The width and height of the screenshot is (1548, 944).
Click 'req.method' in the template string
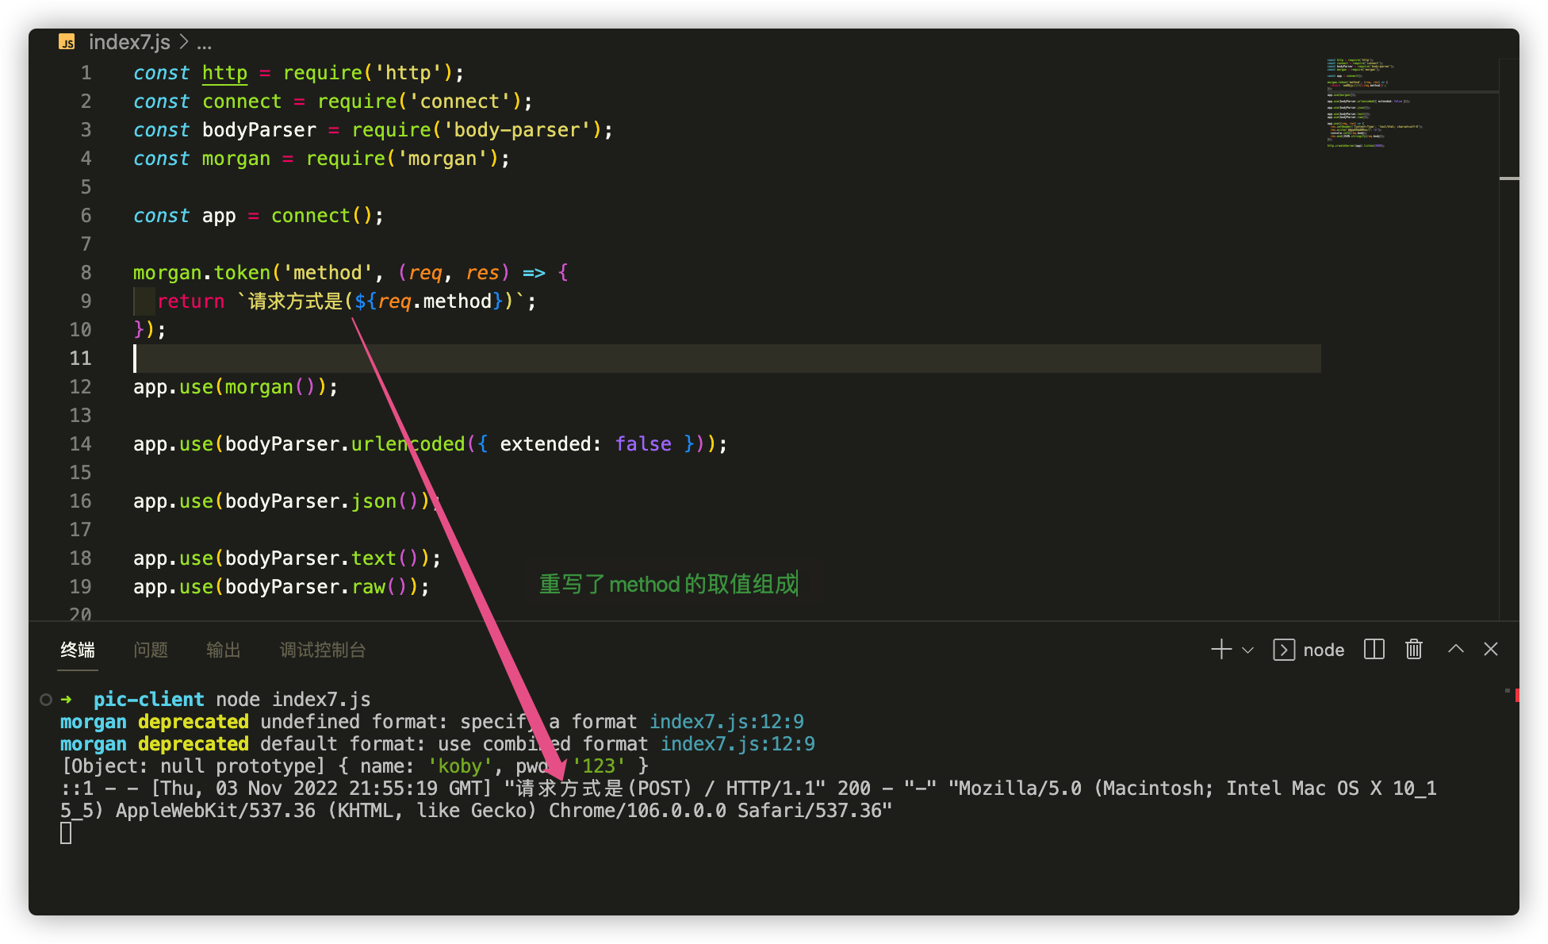click(x=435, y=301)
